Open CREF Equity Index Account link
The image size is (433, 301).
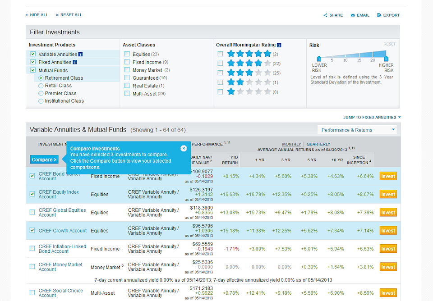[x=59, y=194]
